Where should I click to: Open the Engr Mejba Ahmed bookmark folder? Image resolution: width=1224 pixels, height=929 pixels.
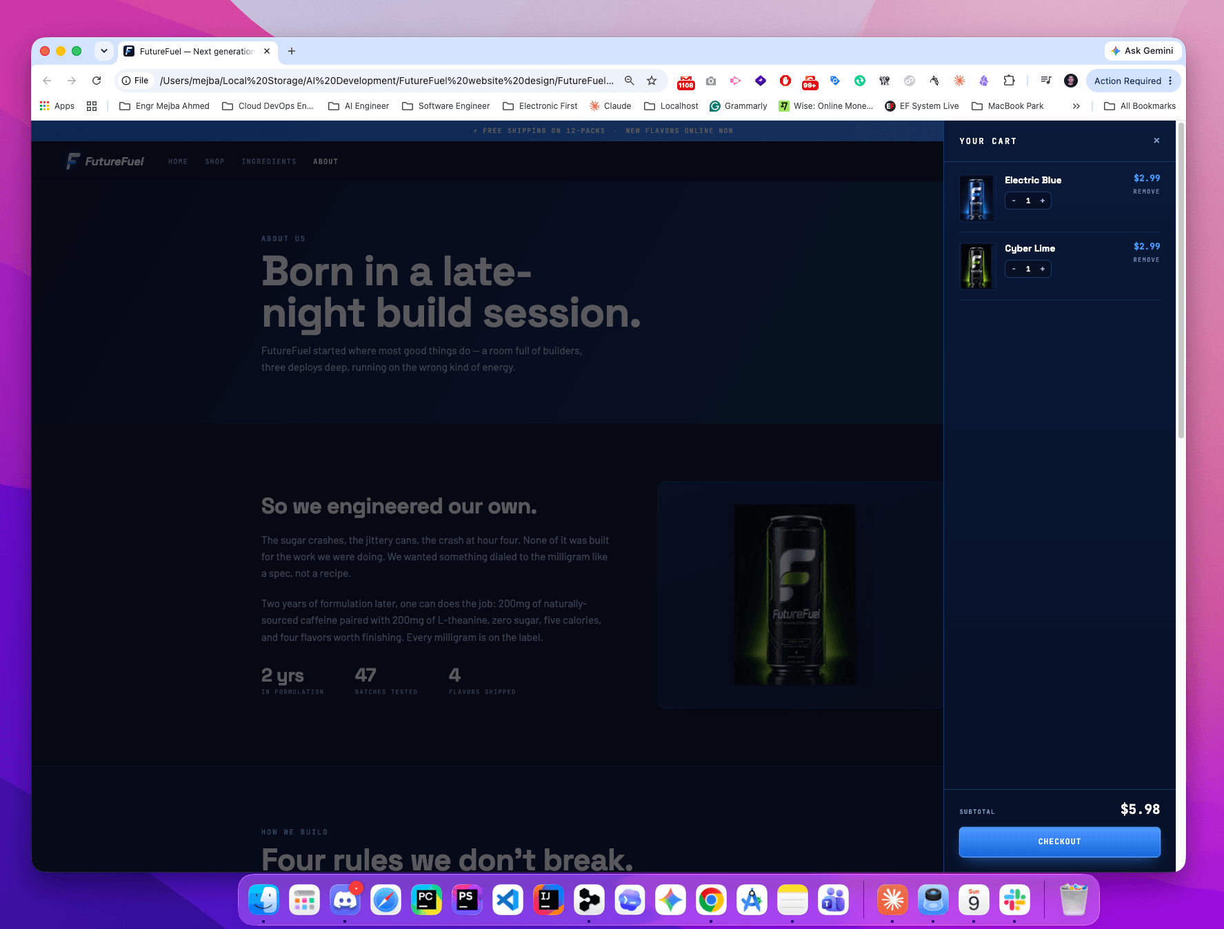(164, 105)
